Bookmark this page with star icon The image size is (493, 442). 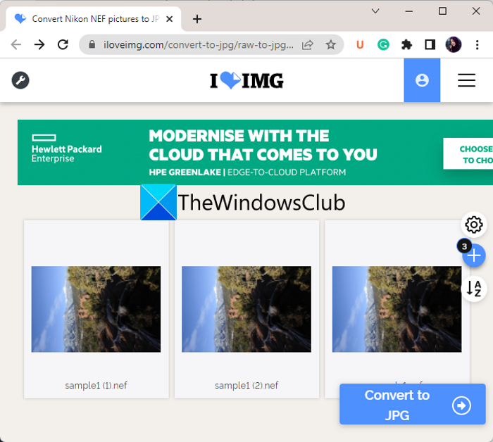(330, 44)
